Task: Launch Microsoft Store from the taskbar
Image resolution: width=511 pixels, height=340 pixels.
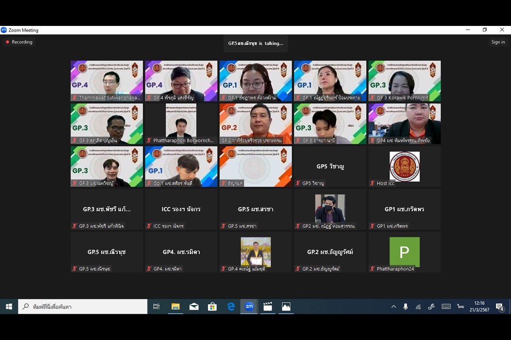Action: point(212,306)
